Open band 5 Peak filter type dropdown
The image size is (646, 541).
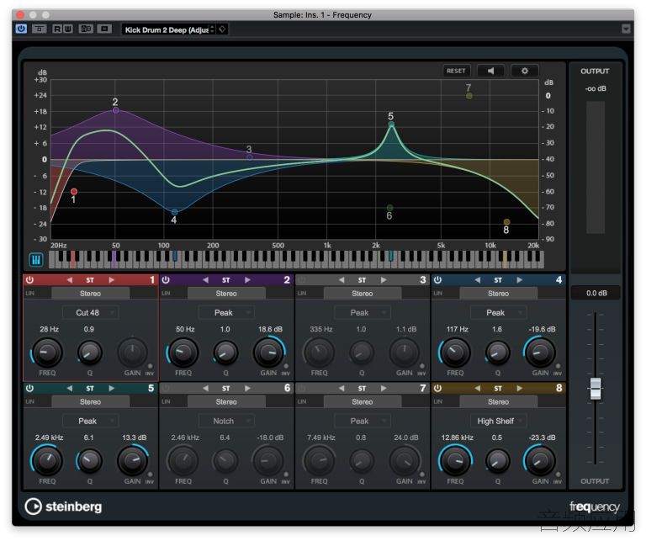pyautogui.click(x=90, y=421)
